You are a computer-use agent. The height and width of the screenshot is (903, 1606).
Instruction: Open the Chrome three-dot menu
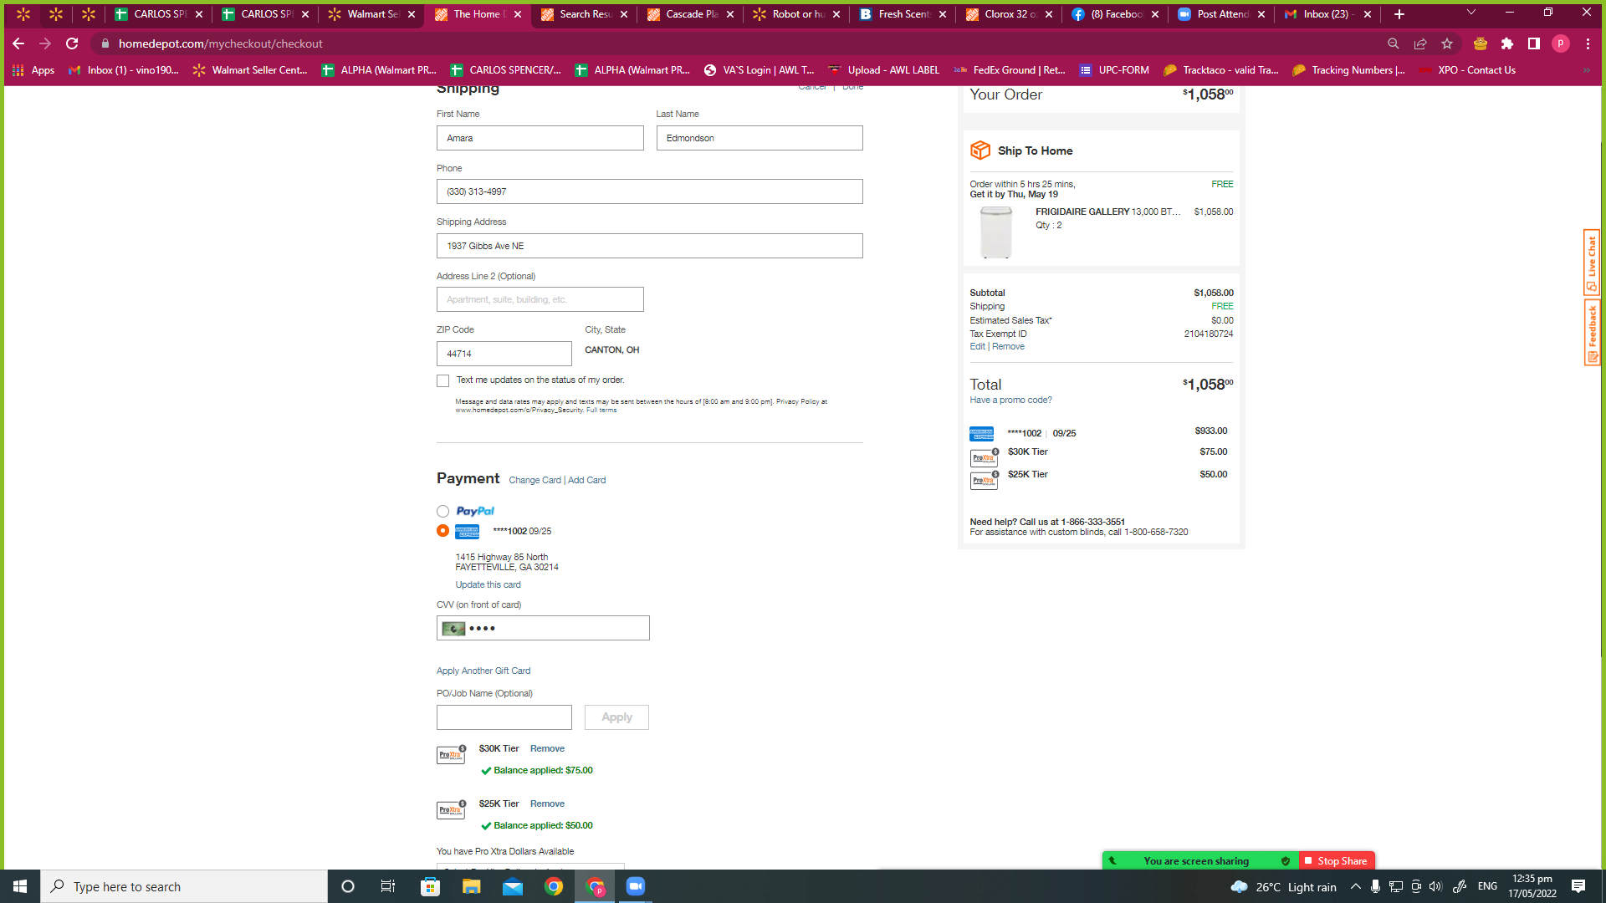point(1588,43)
